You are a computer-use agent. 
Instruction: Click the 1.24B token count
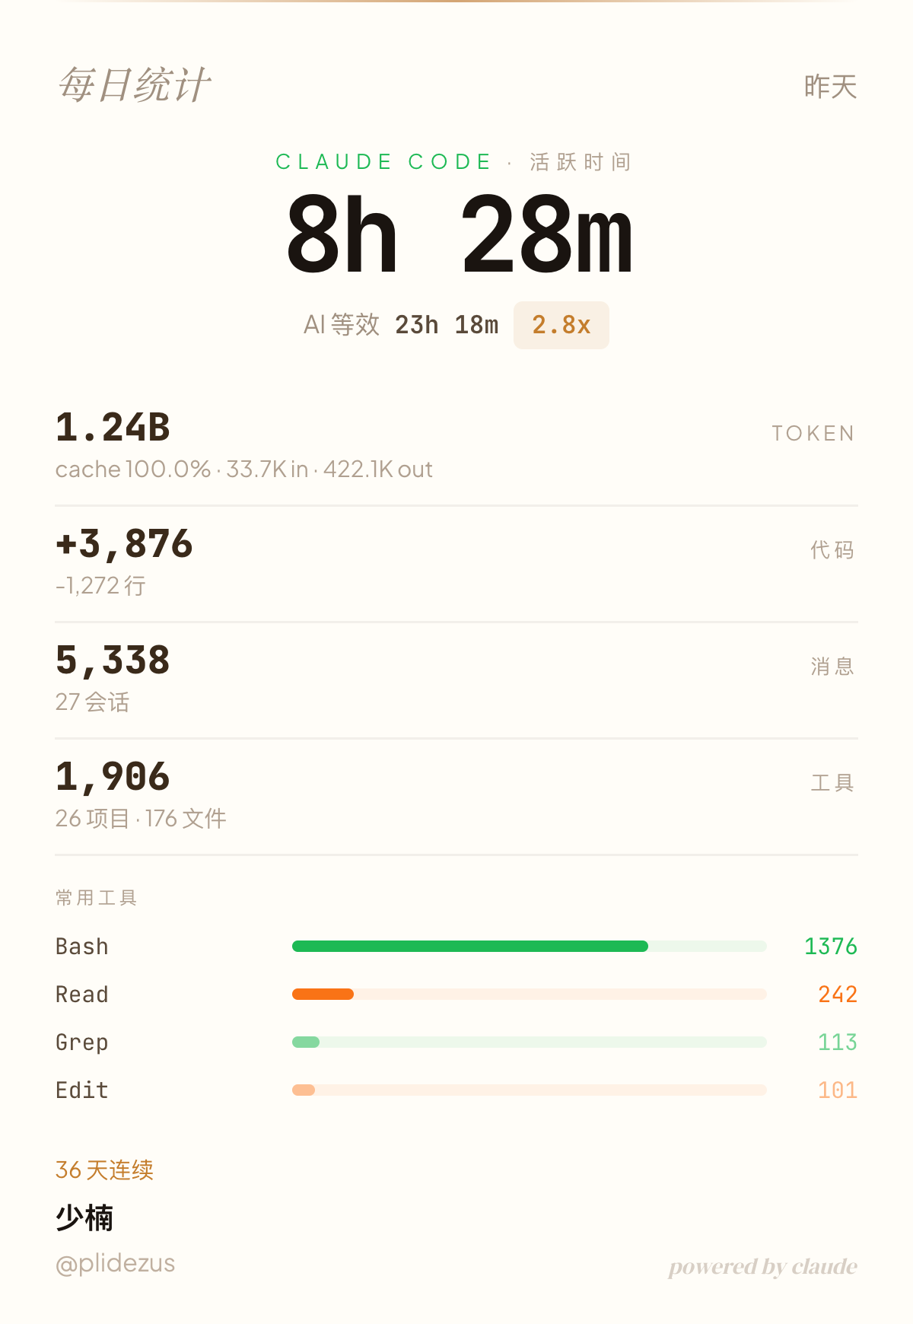113,428
